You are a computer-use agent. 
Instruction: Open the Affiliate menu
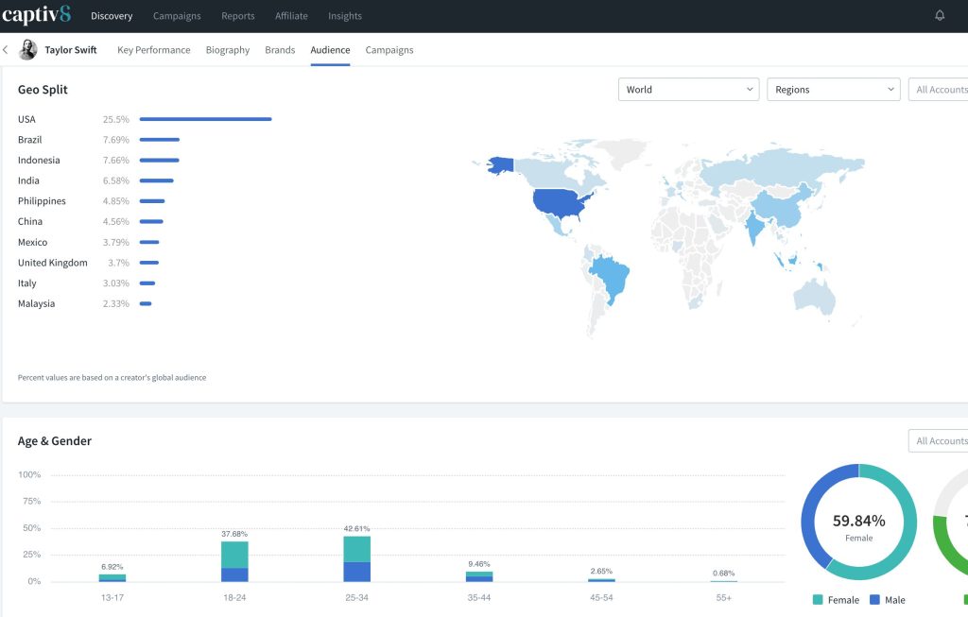coord(291,16)
